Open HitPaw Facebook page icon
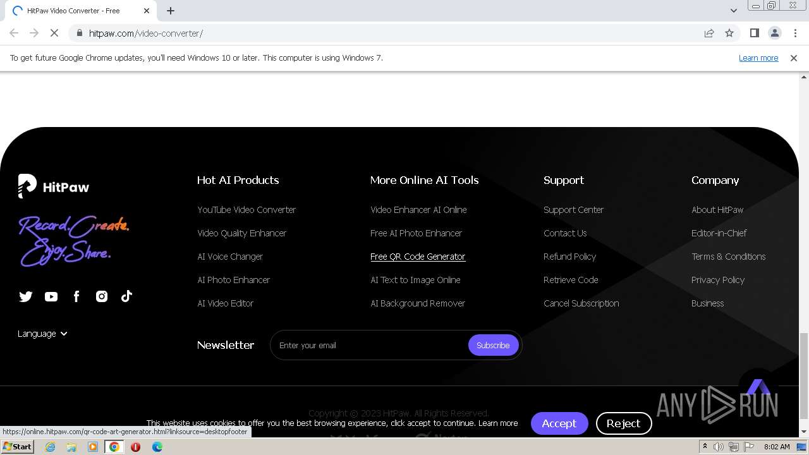 pos(76,296)
